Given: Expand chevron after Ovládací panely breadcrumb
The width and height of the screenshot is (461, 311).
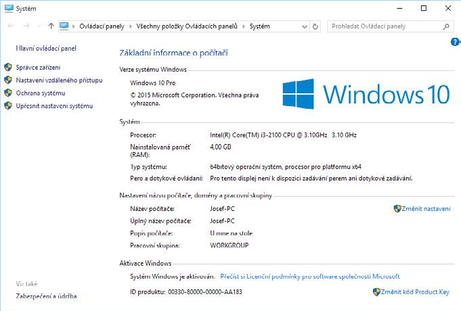Looking at the screenshot, I should click(x=130, y=27).
